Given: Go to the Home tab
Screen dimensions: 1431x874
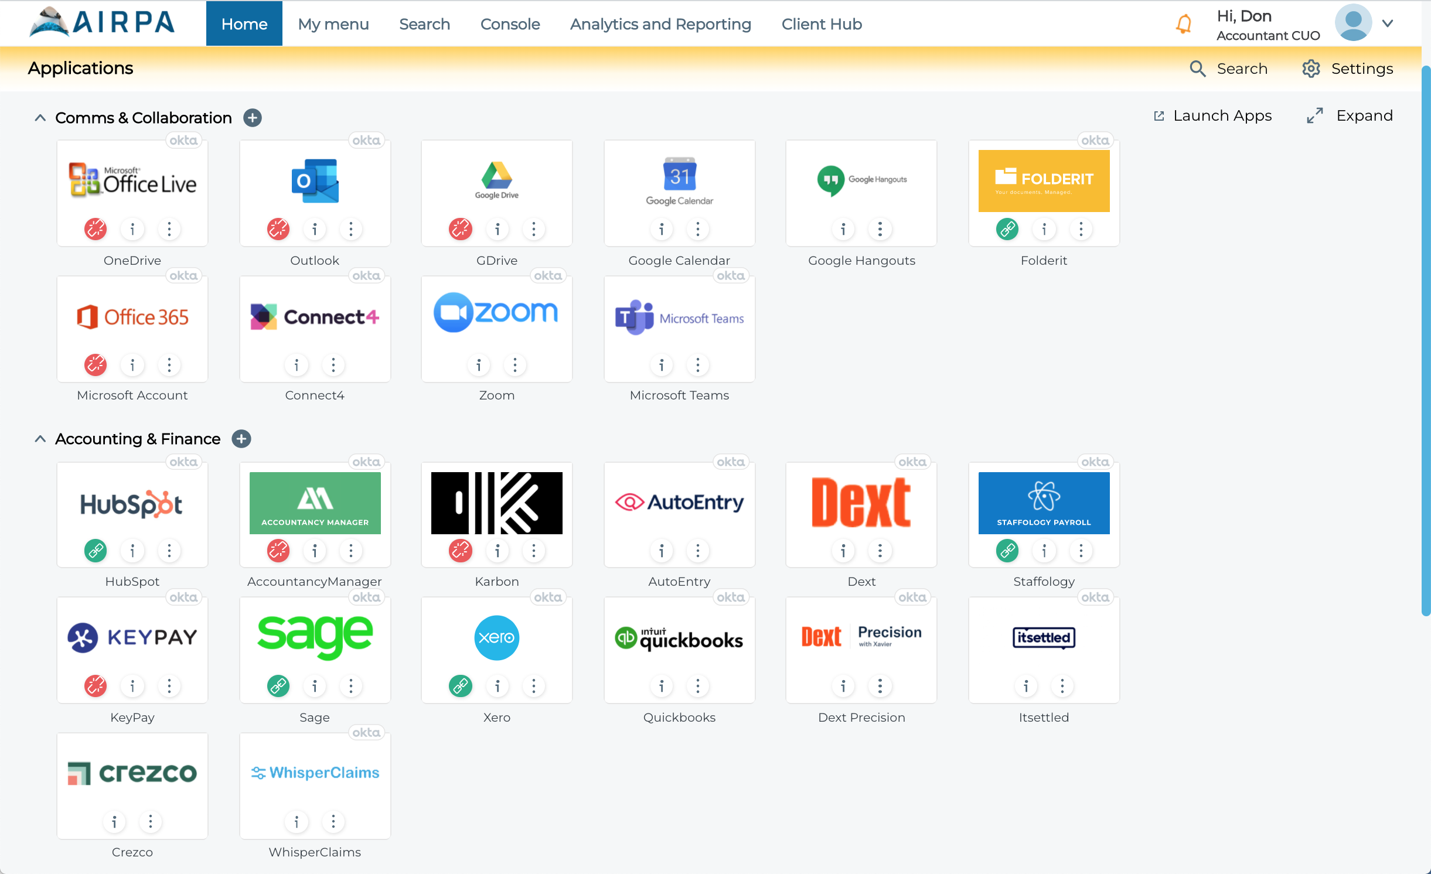Looking at the screenshot, I should click(x=244, y=23).
